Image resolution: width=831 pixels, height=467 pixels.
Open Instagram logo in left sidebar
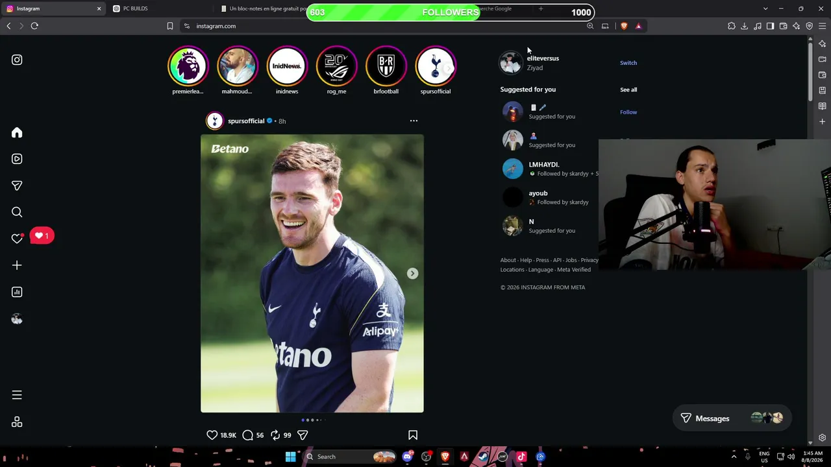pyautogui.click(x=17, y=60)
